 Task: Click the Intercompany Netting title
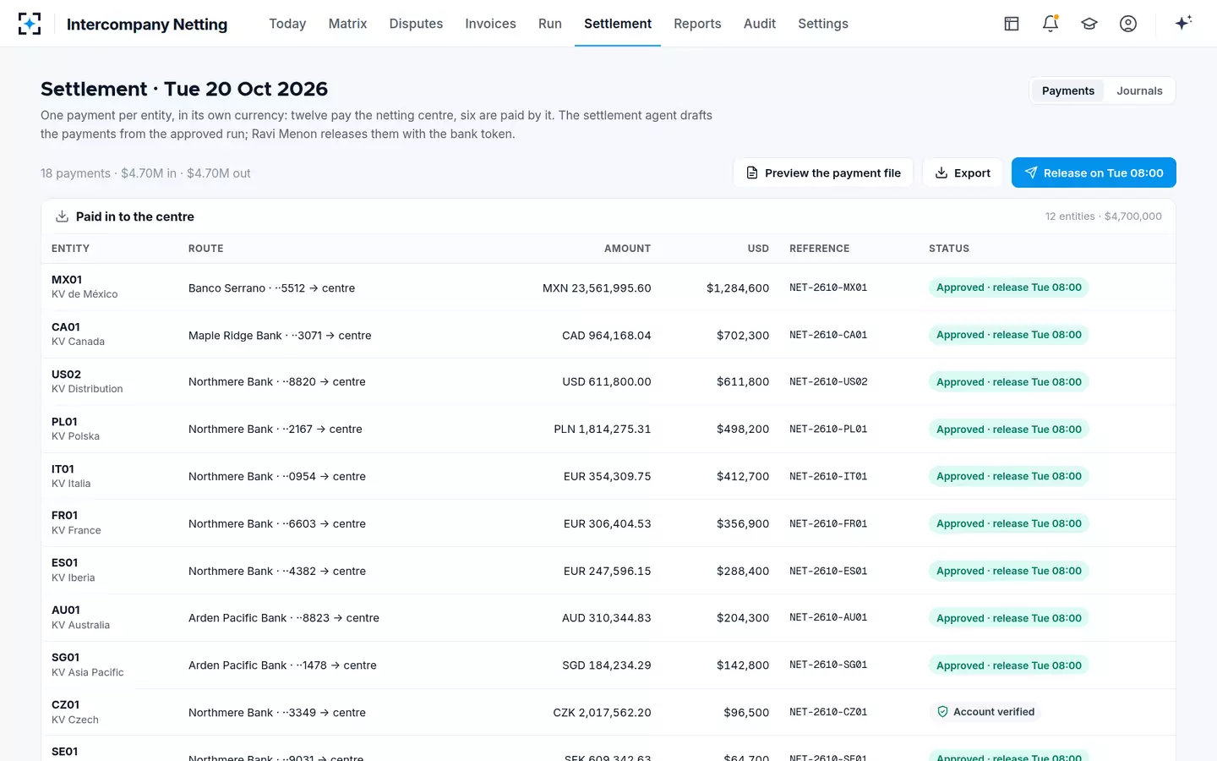click(147, 25)
